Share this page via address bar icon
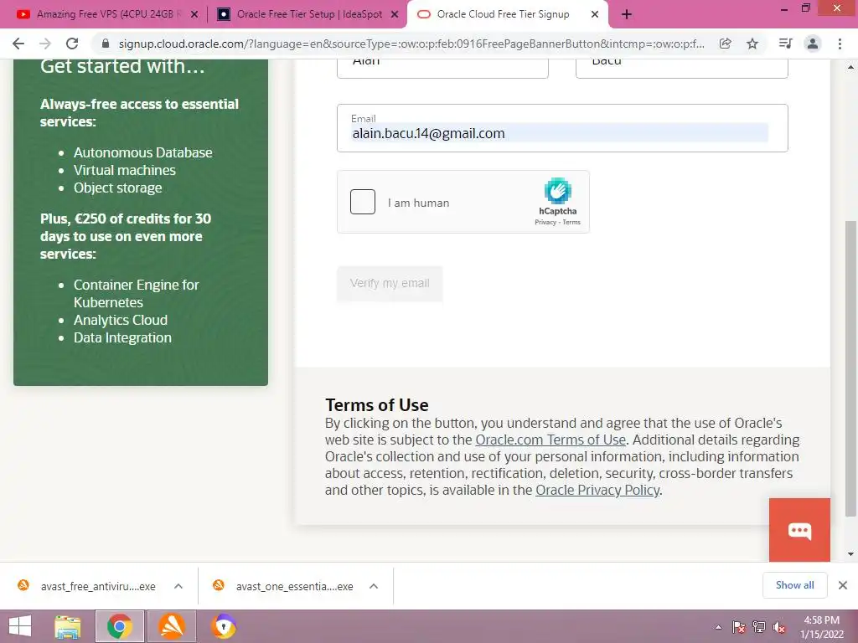The height and width of the screenshot is (643, 858). click(725, 44)
